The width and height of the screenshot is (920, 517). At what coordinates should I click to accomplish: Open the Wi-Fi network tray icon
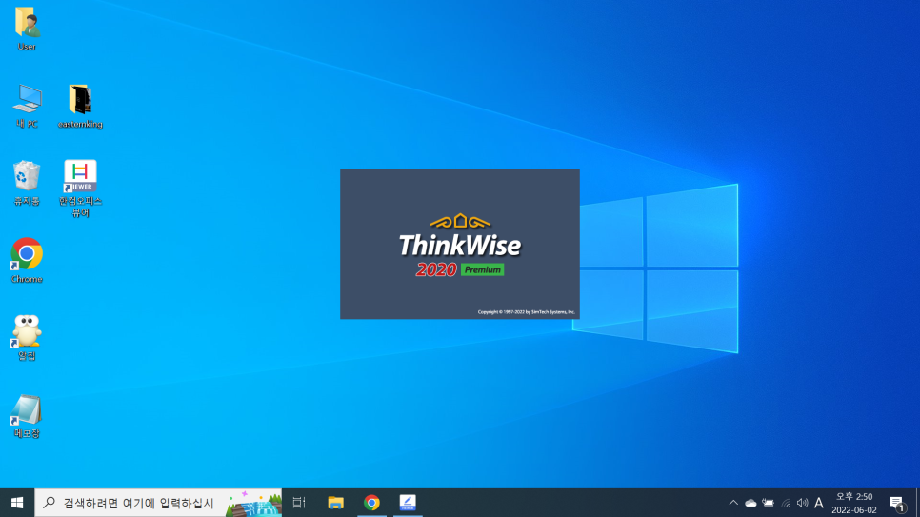tap(786, 503)
